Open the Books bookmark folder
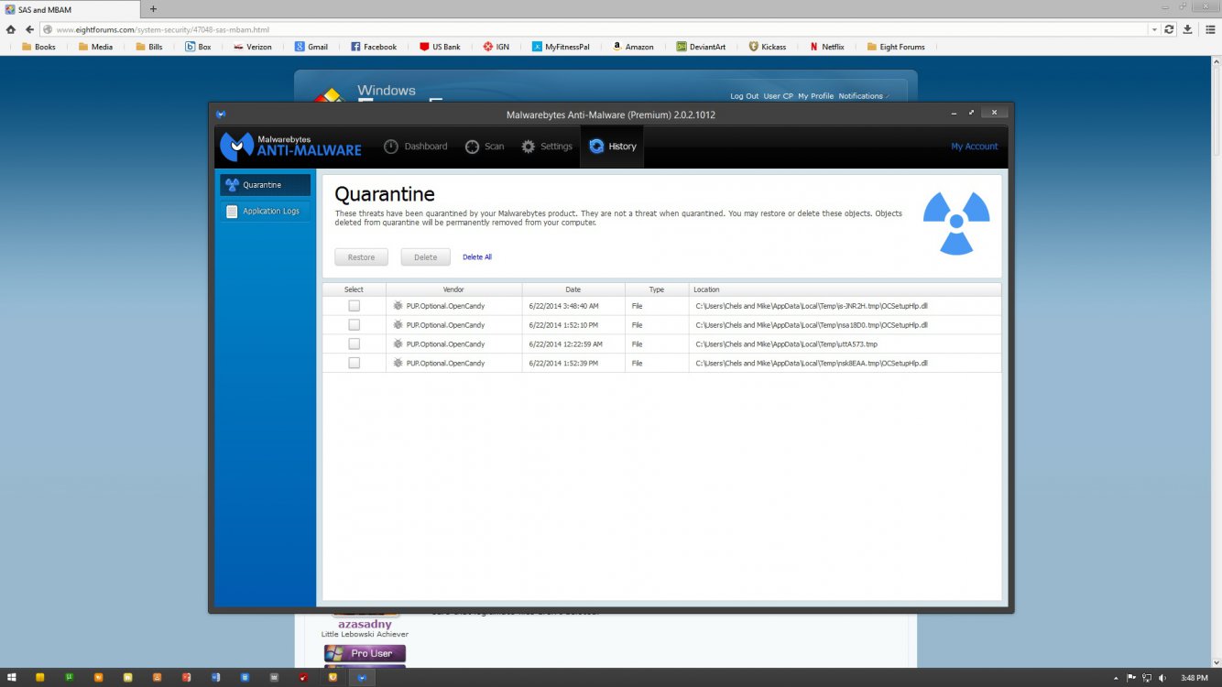 [x=38, y=47]
